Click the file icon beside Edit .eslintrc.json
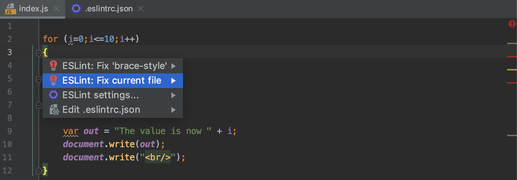517x180 pixels. pos(54,110)
